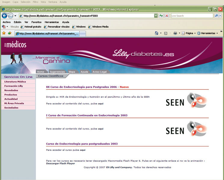Screen dimensions: 224x180
Task: Click the Descargar Flash Player link
Action: click(60, 163)
